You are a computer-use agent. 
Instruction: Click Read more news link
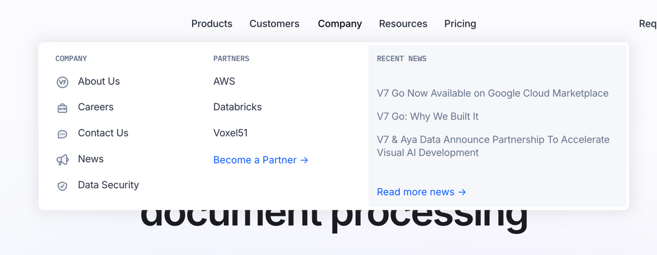click(421, 192)
